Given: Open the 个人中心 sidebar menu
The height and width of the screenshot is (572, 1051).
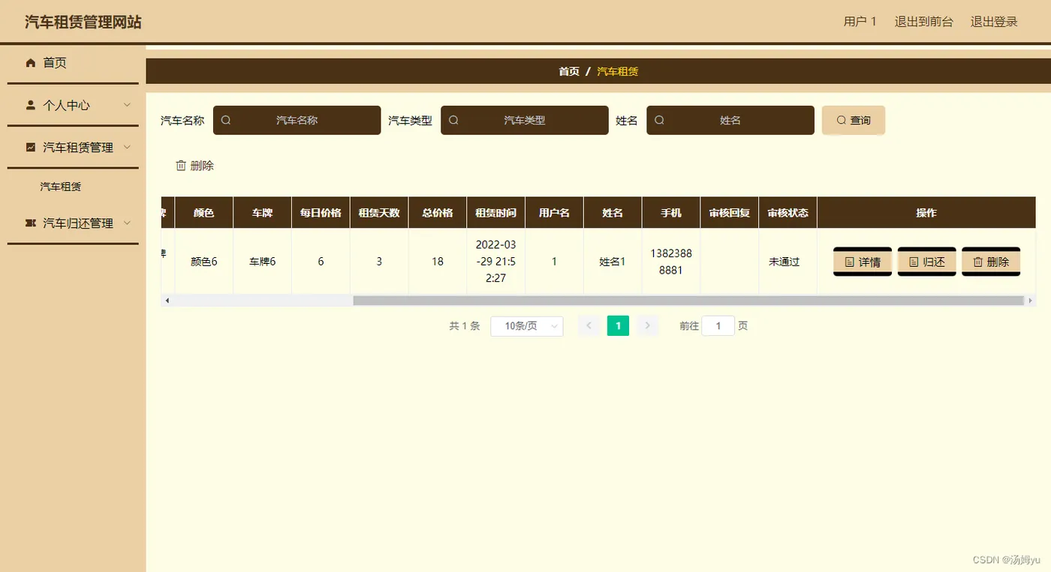Looking at the screenshot, I should 73,106.
